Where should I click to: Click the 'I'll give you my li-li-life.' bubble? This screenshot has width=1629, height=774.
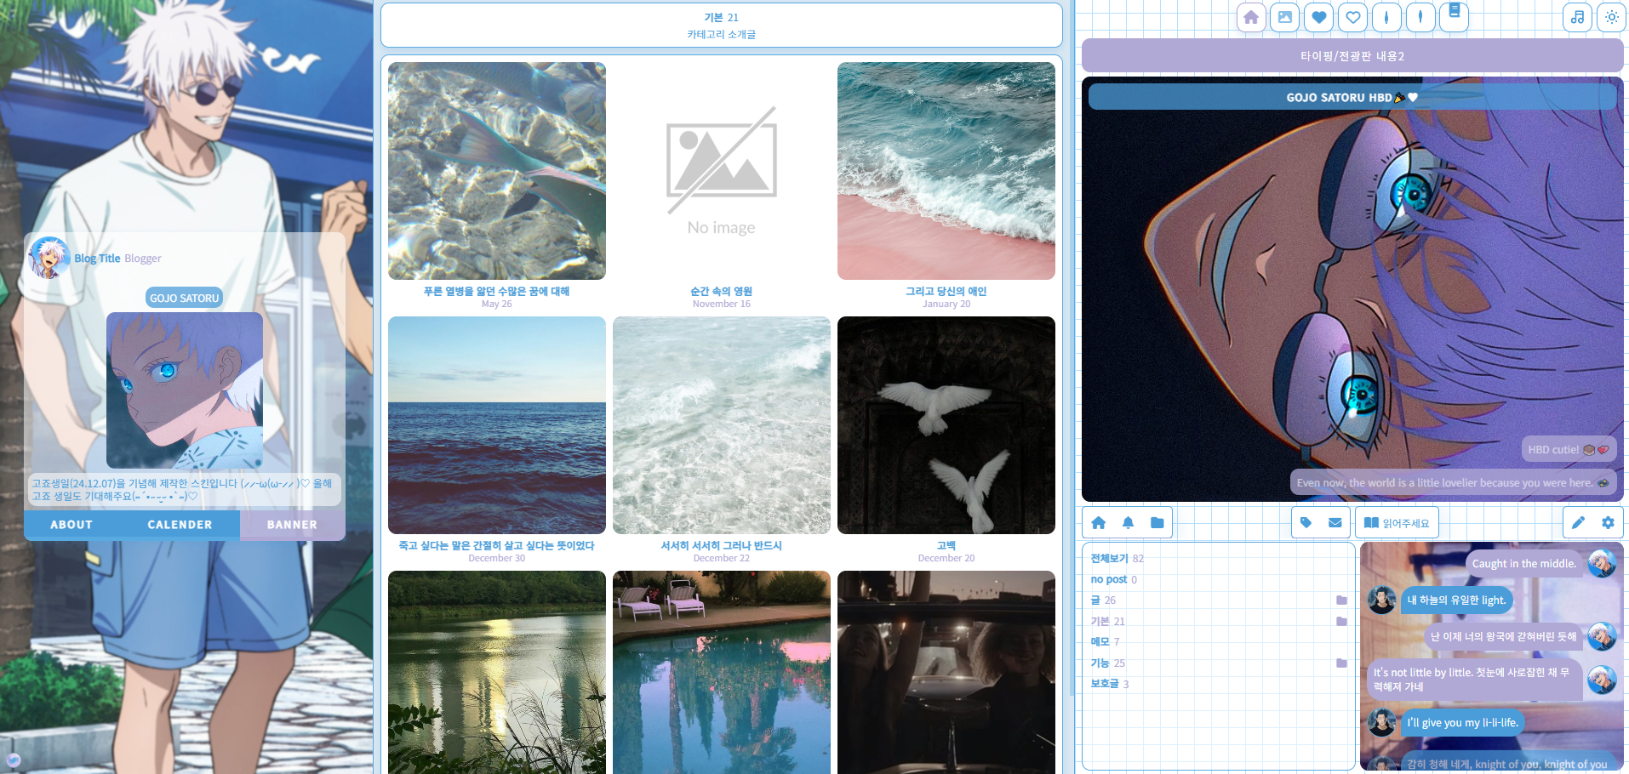coord(1462,722)
